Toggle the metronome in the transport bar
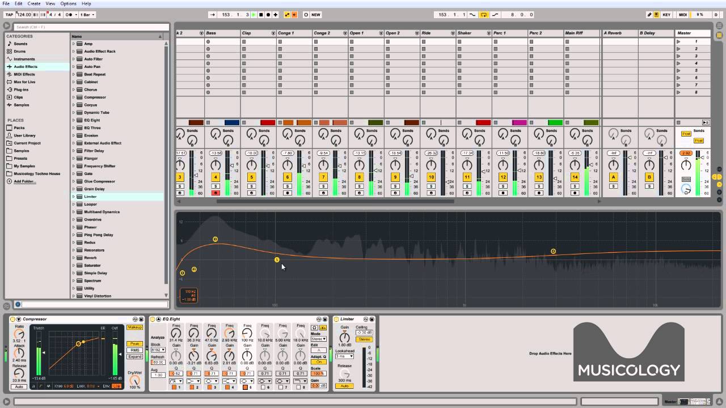Viewport: 726px width, 408px height. [70, 15]
